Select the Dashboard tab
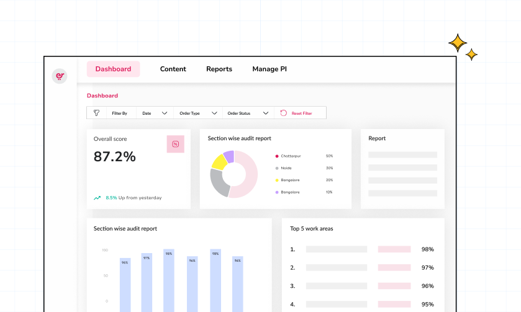 (113, 69)
